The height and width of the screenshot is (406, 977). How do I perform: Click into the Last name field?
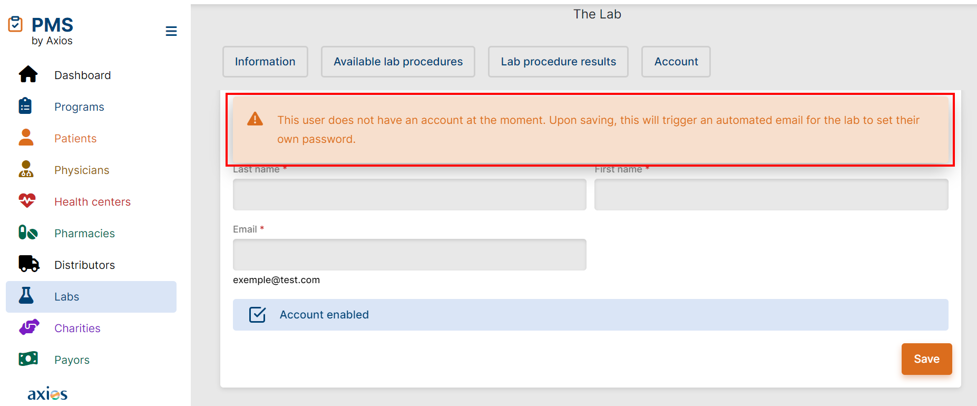coord(409,195)
